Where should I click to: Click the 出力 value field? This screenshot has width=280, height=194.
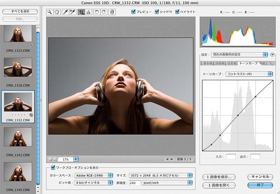pyautogui.click(x=255, y=157)
